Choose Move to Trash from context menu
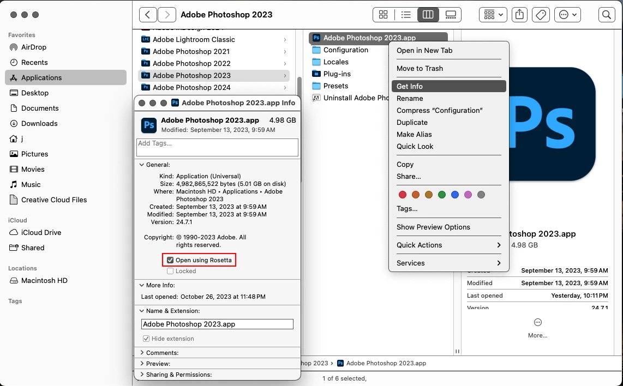This screenshot has width=623, height=386. click(x=448, y=68)
